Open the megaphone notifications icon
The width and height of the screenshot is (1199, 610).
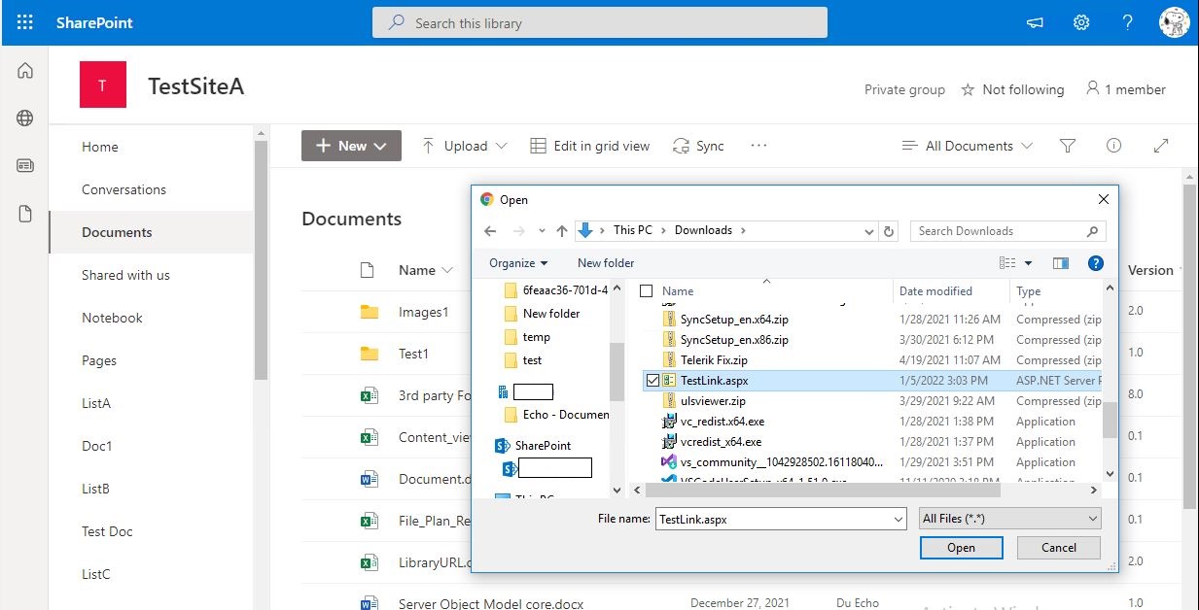[x=1036, y=22]
